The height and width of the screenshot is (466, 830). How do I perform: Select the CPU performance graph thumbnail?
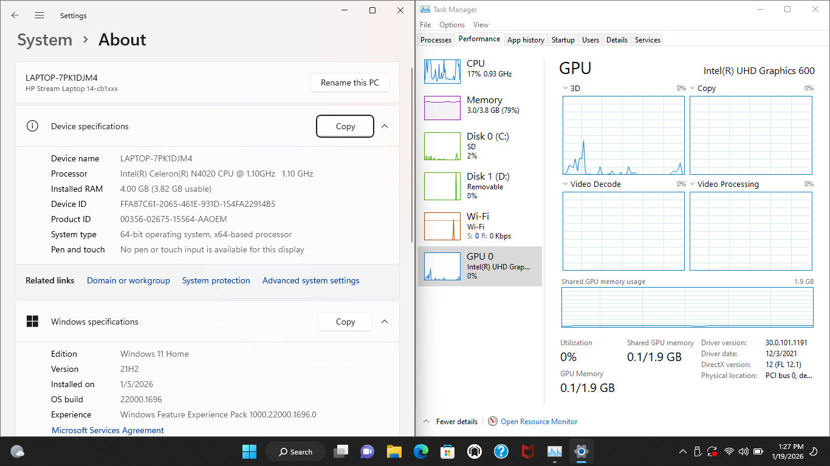click(442, 72)
